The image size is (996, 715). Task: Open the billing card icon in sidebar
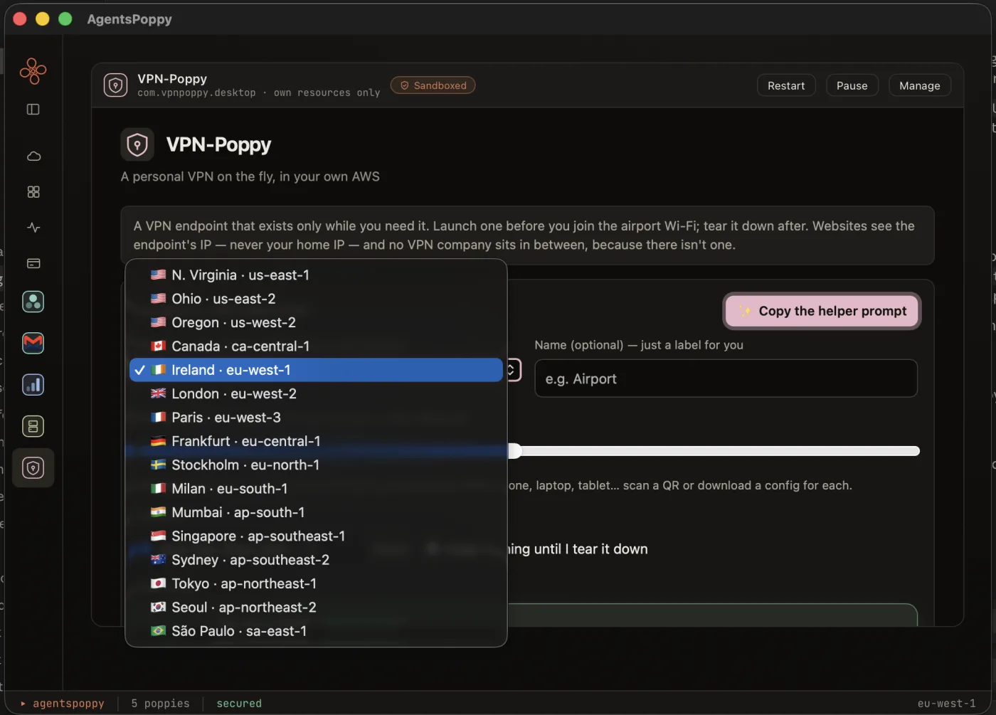coord(33,263)
